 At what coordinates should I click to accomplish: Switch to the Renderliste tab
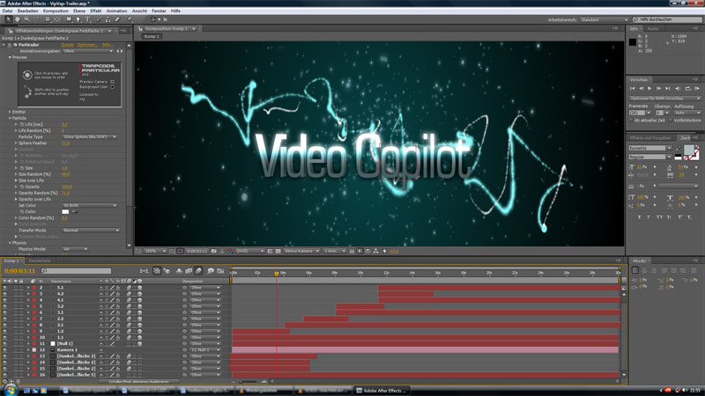click(40, 260)
